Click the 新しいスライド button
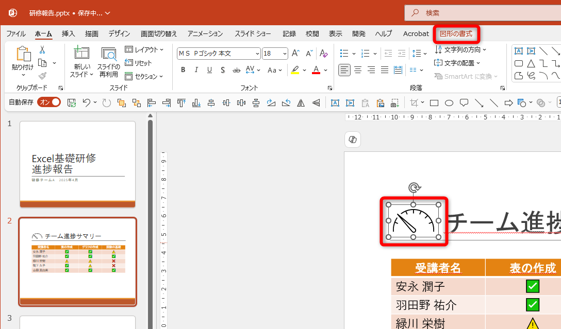 [80, 63]
